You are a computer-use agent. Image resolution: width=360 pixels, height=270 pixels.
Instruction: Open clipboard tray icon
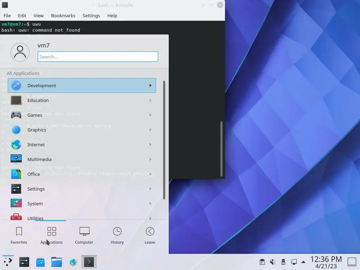point(262,262)
